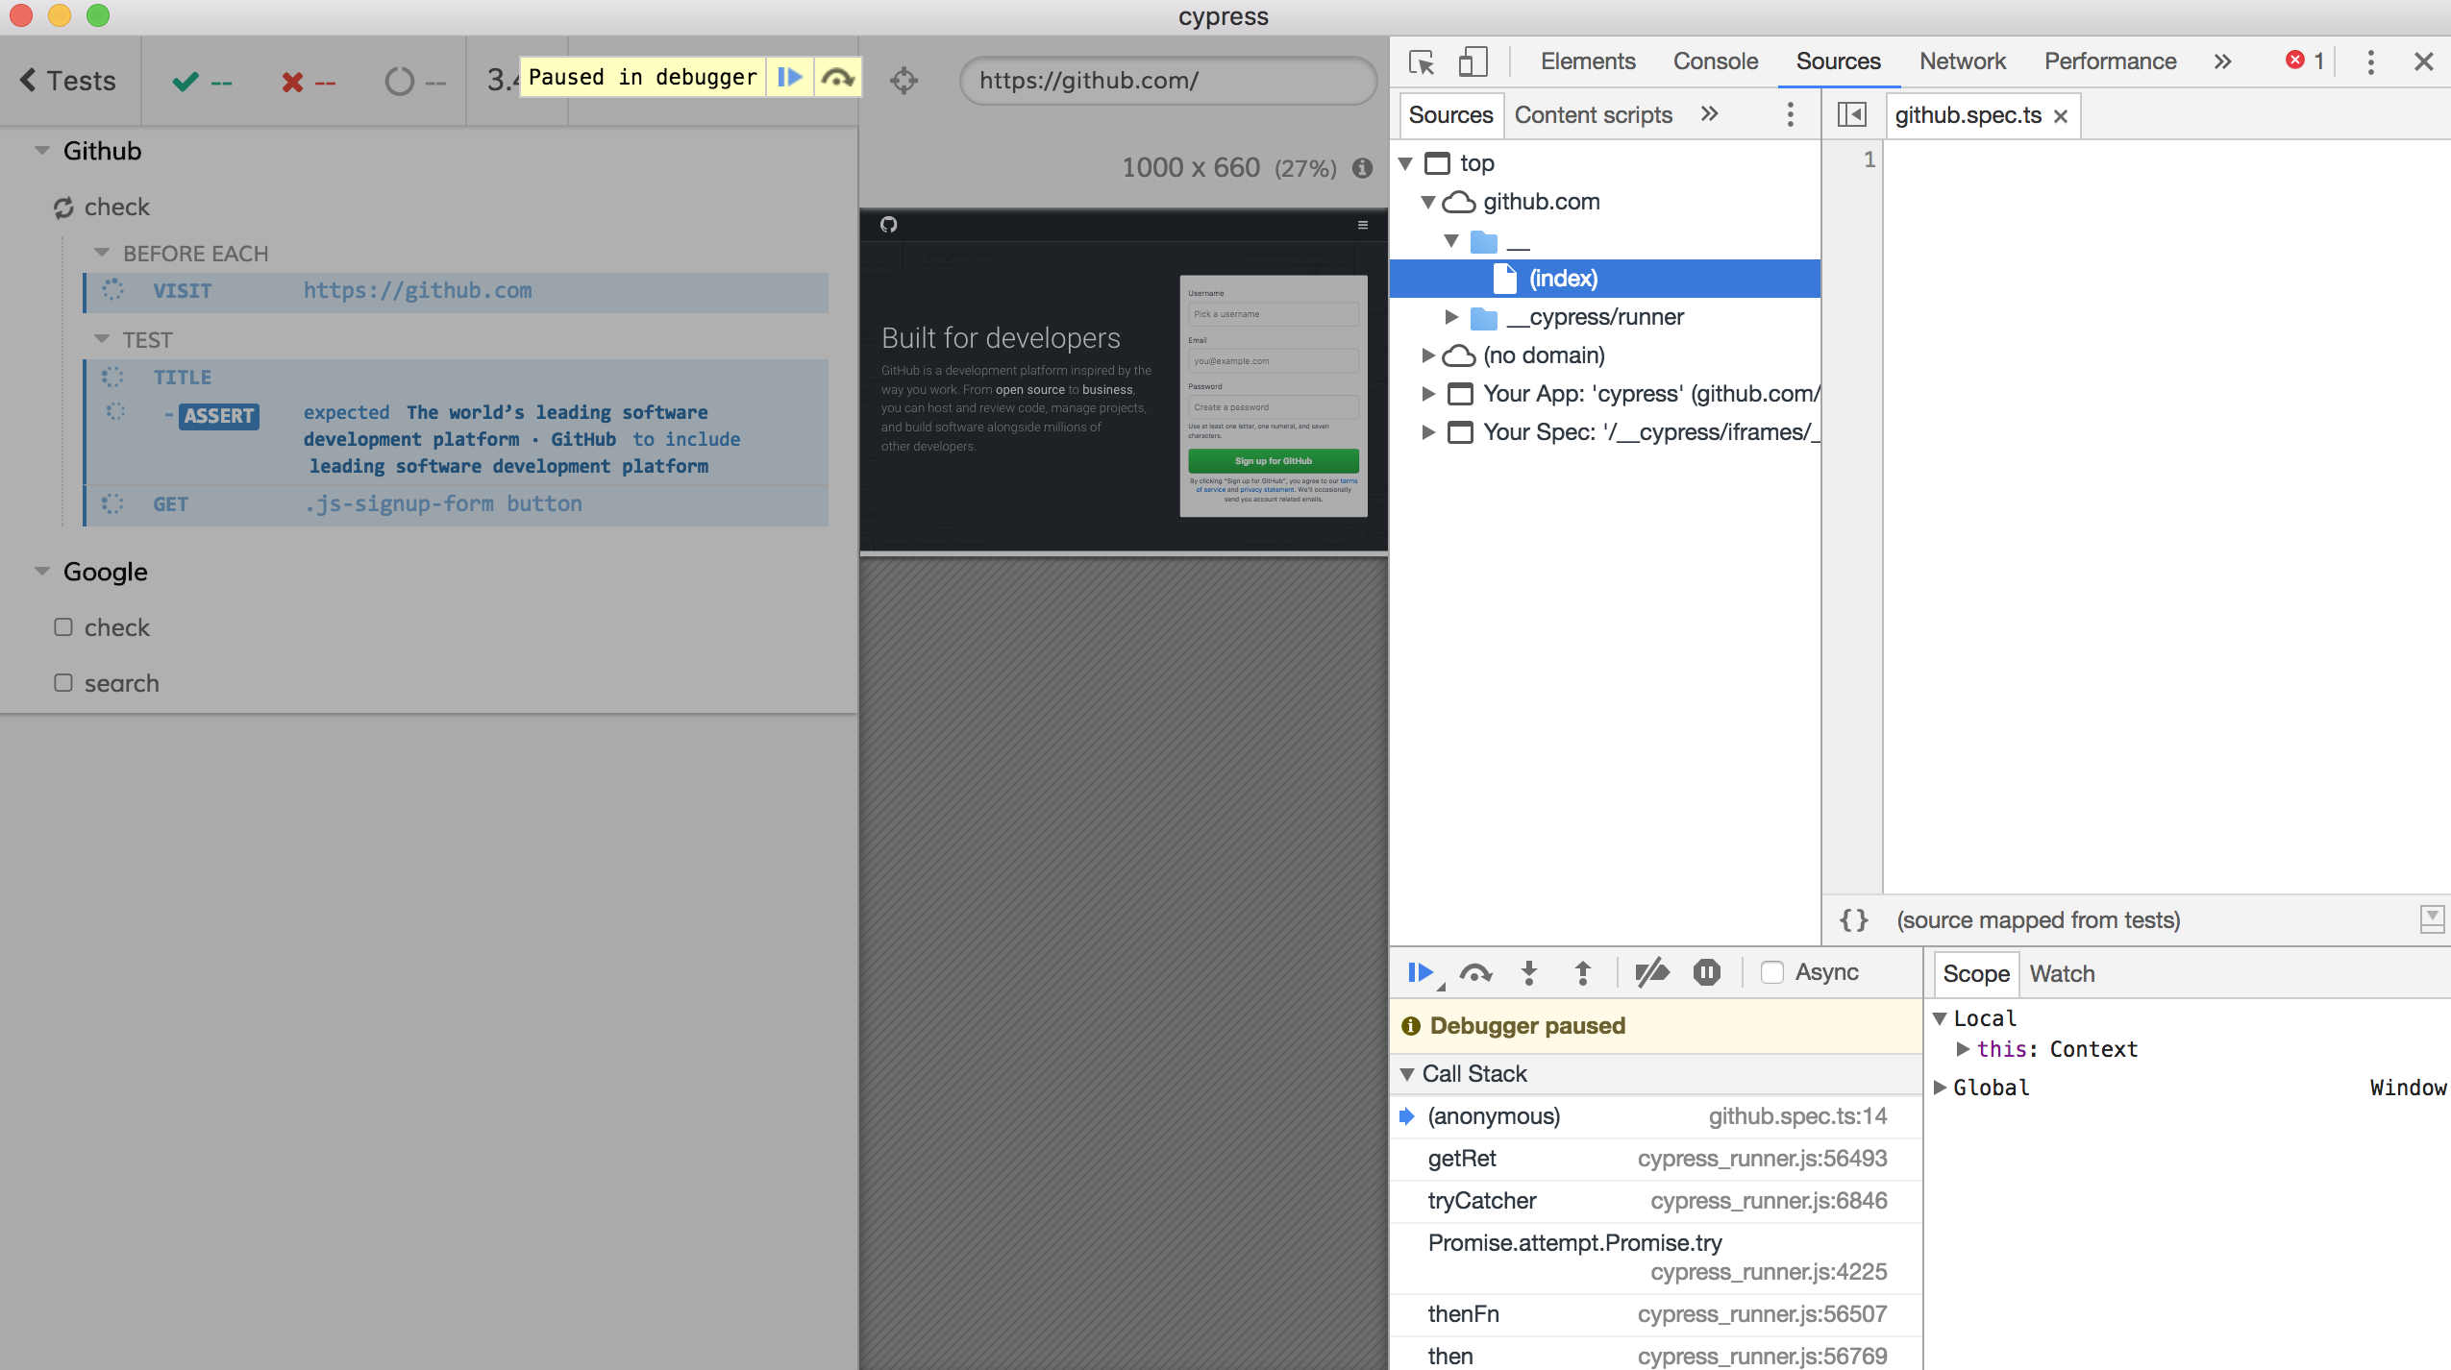Select the Google check test checkbox
Image resolution: width=2451 pixels, height=1370 pixels.
point(63,627)
